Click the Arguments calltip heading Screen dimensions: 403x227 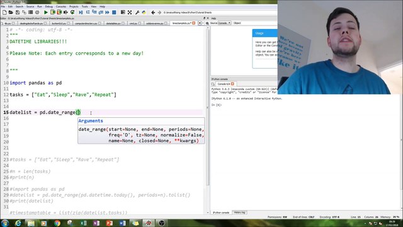click(91, 121)
